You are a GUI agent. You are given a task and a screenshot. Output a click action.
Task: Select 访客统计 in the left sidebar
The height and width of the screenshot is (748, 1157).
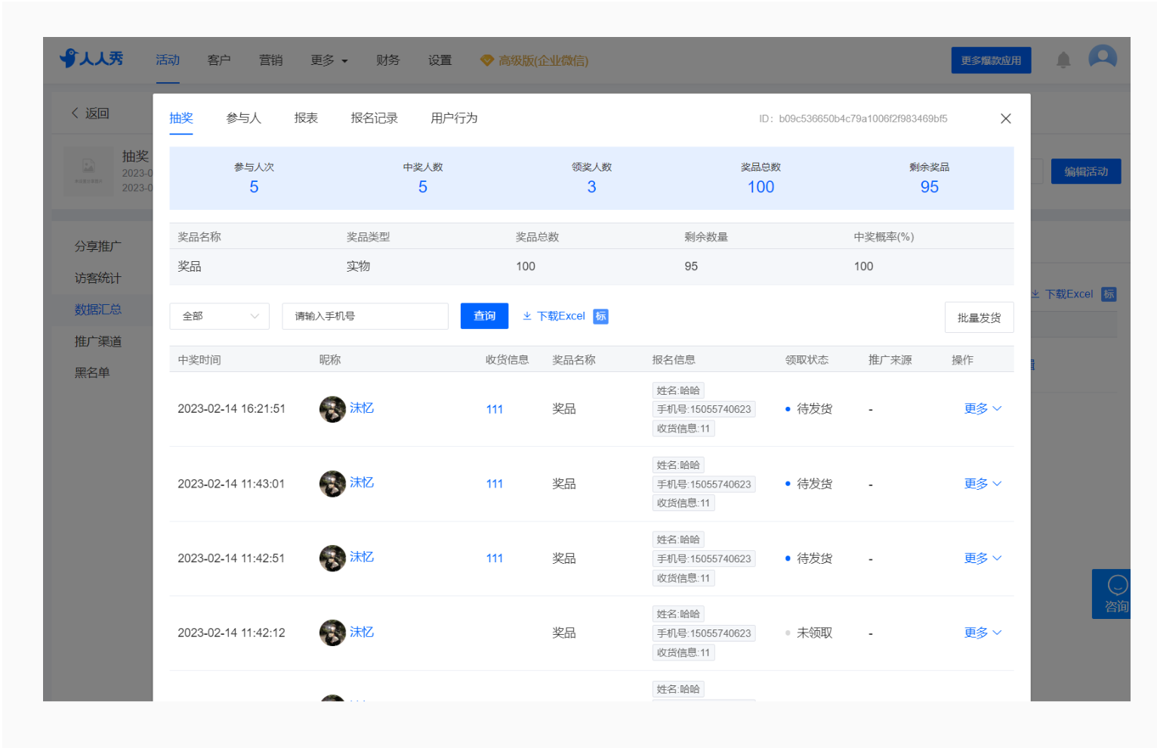coord(97,279)
